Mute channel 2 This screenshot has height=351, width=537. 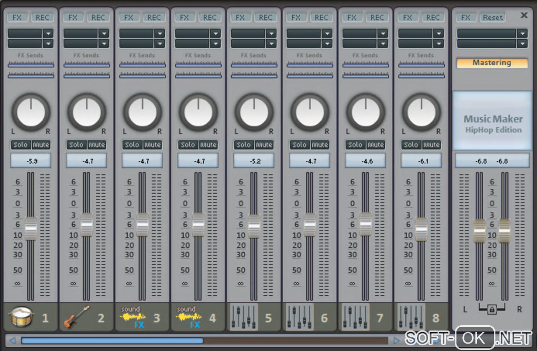point(97,145)
